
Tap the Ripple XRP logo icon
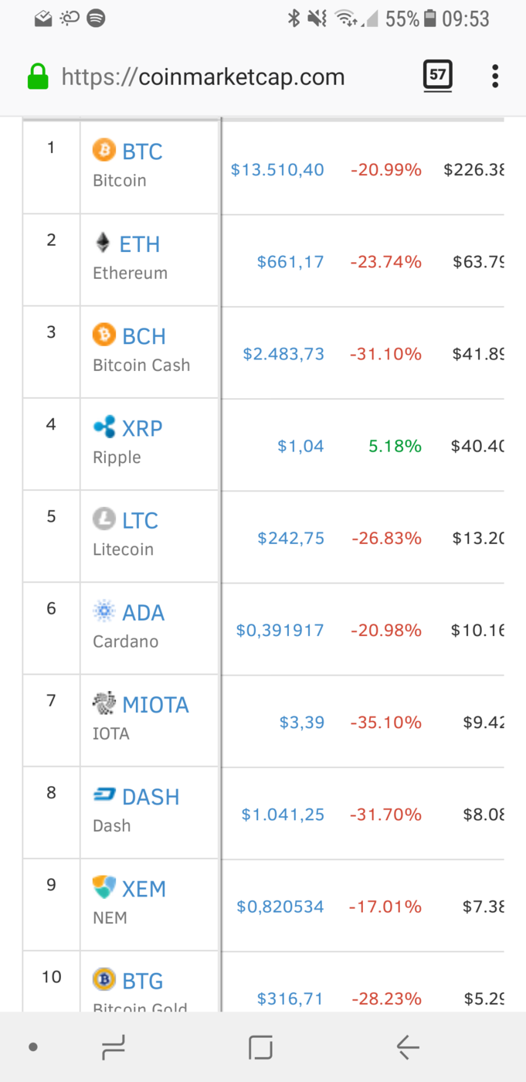[104, 427]
